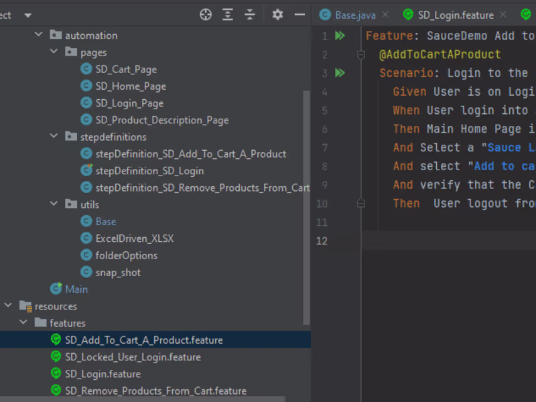Image resolution: width=536 pixels, height=402 pixels.
Task: Switch to the Base.java tab
Action: (x=348, y=15)
